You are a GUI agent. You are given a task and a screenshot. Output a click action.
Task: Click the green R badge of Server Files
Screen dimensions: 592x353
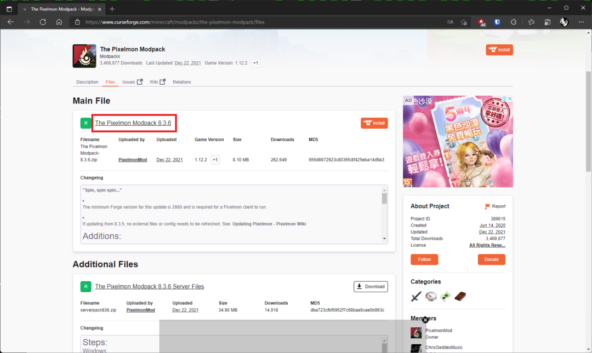coord(86,286)
